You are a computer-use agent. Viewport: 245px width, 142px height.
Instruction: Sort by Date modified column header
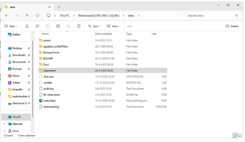[x=103, y=34]
